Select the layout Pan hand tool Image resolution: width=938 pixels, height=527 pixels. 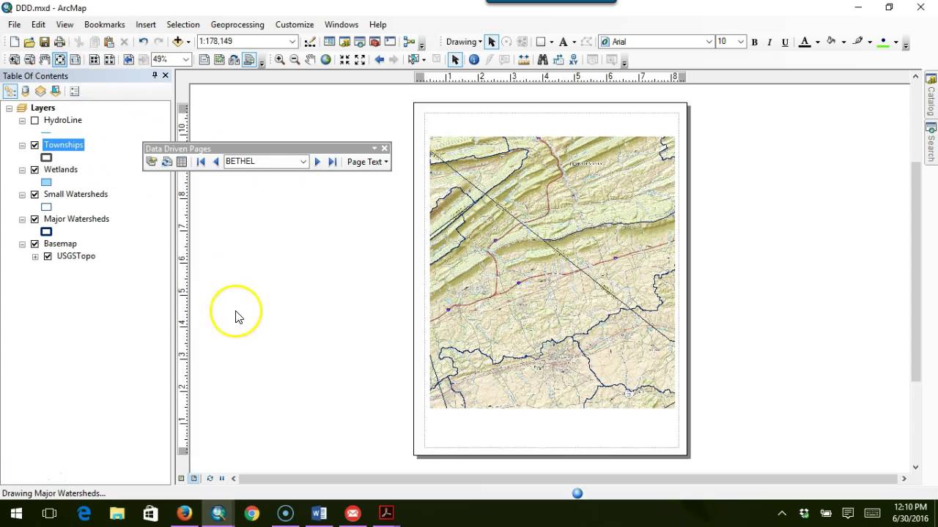click(x=45, y=59)
